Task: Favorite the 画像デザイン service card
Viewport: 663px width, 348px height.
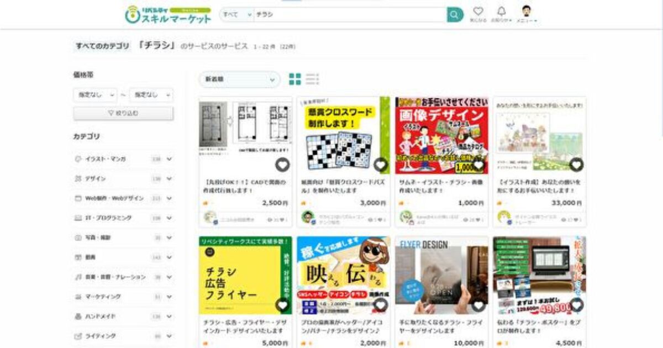Action: coord(478,165)
